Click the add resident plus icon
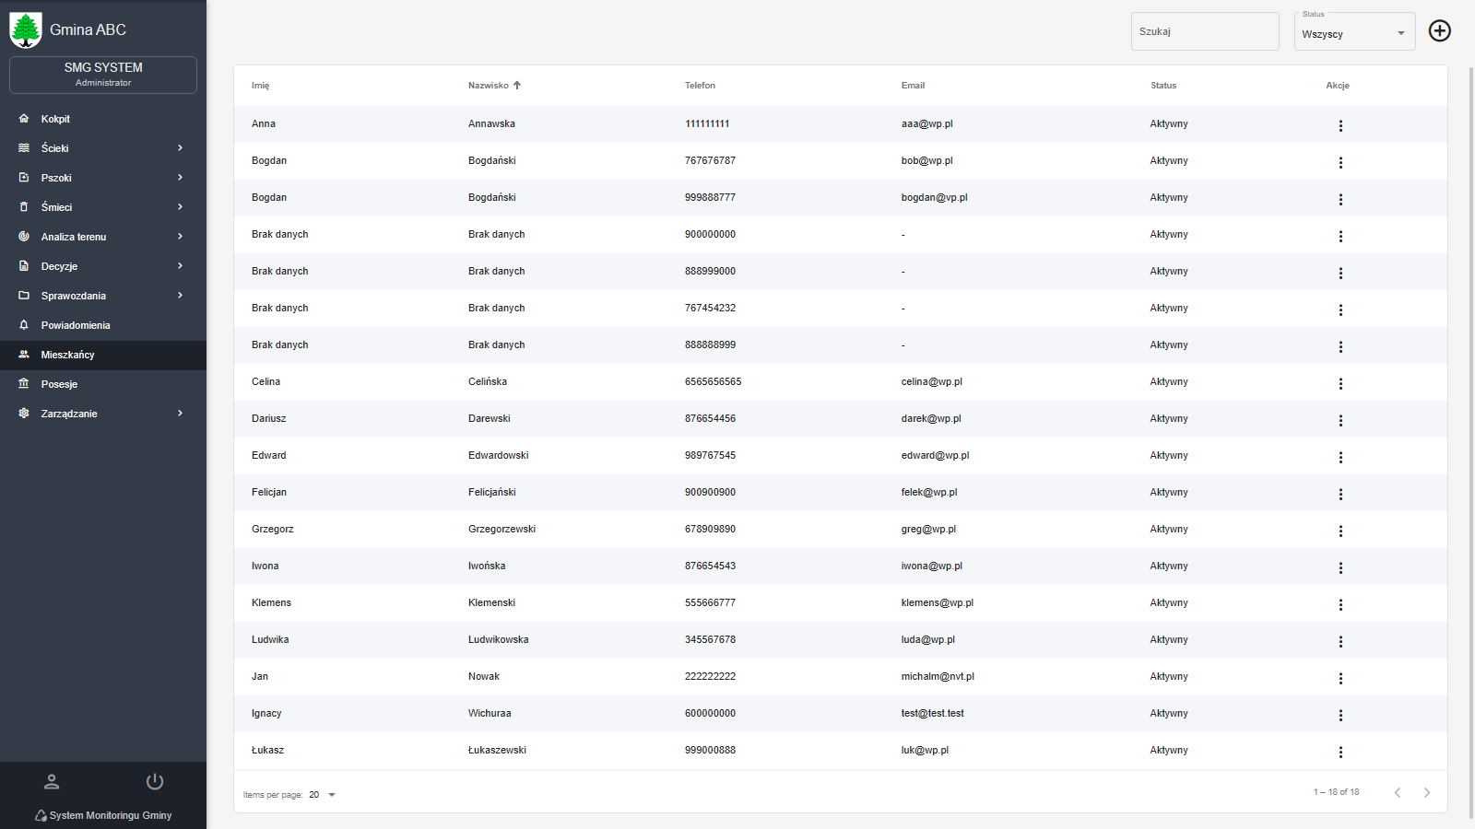This screenshot has width=1475, height=829. point(1439,30)
